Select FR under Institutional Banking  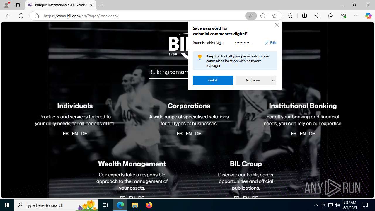(x=294, y=134)
